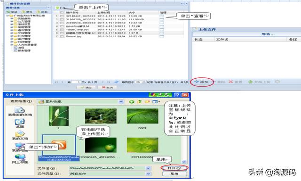The height and width of the screenshot is (181, 301).
Task: Click the help question-mark button of 文件上载 dialog
Action: [x=177, y=95]
